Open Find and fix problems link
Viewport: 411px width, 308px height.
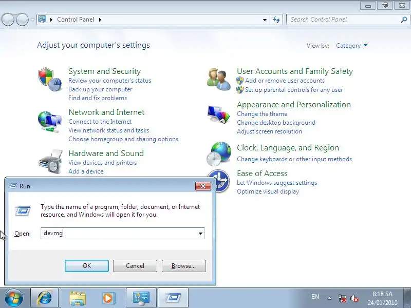point(98,98)
